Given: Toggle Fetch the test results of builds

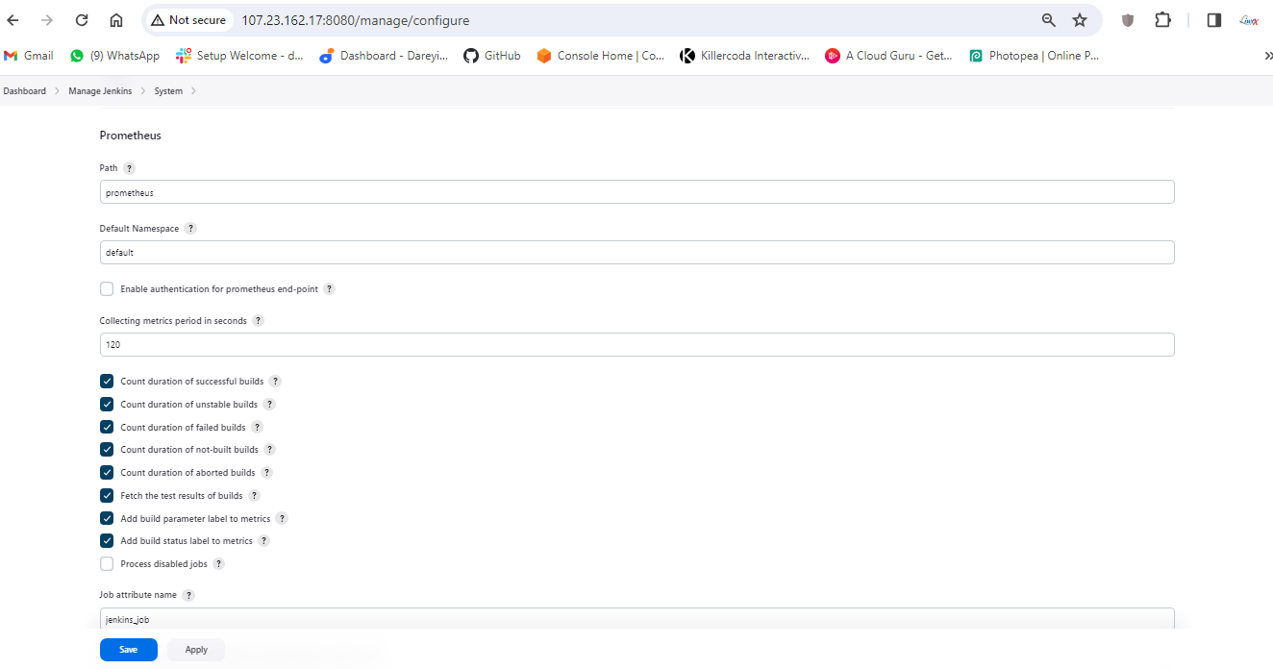Looking at the screenshot, I should click(x=107, y=496).
